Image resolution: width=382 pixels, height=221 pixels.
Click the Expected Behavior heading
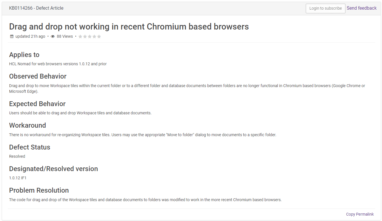click(37, 104)
